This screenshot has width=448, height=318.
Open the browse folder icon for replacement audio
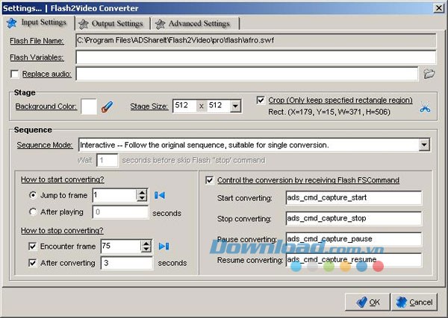429,74
